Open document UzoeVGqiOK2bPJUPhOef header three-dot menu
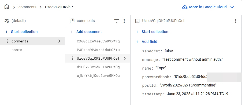The height and width of the screenshot is (105, 242). click(235, 21)
